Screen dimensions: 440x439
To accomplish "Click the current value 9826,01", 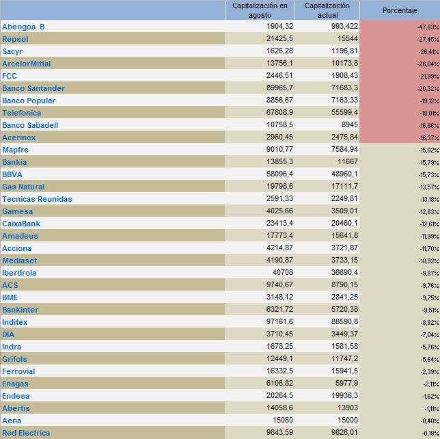I will [x=345, y=432].
